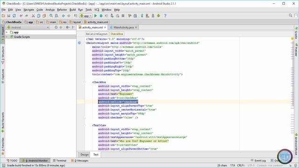Open the Refactor menu
The width and height of the screenshot is (299, 168).
62,10
